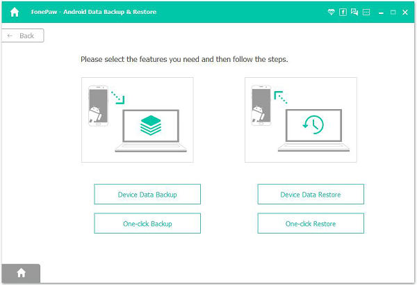Click the phone icon in restore illustration
Image resolution: width=417 pixels, height=285 pixels.
click(x=260, y=107)
